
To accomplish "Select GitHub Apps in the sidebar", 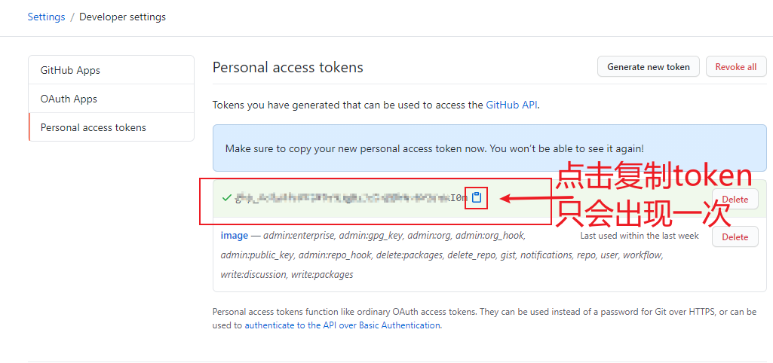I will tap(112, 70).
